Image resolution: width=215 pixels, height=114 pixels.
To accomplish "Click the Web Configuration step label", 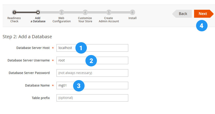I will click(61, 20).
